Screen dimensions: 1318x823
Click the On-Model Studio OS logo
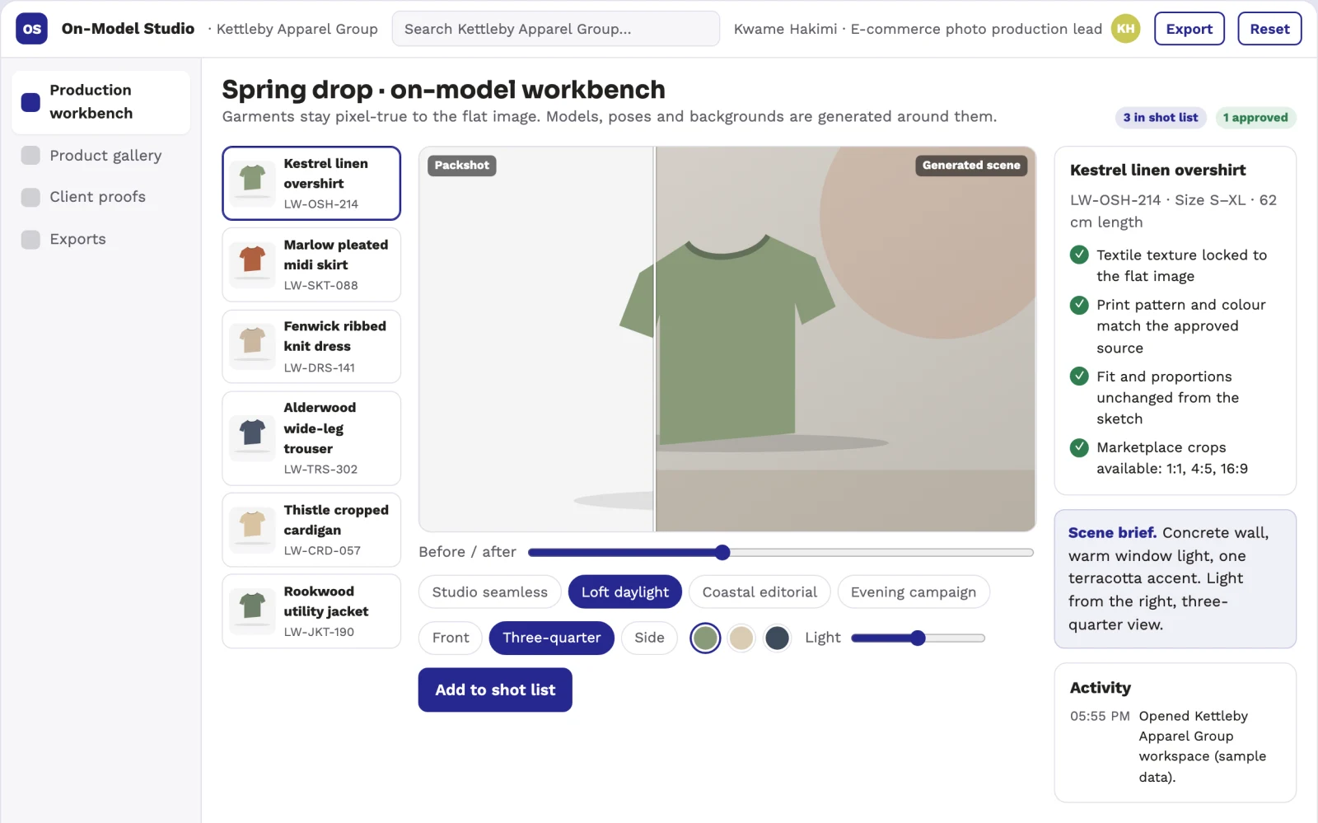tap(31, 29)
